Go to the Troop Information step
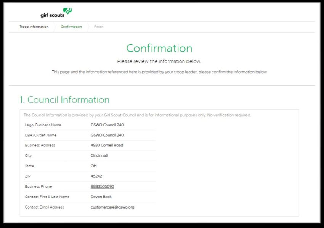Viewport: 324px width, 228px height. [x=34, y=27]
